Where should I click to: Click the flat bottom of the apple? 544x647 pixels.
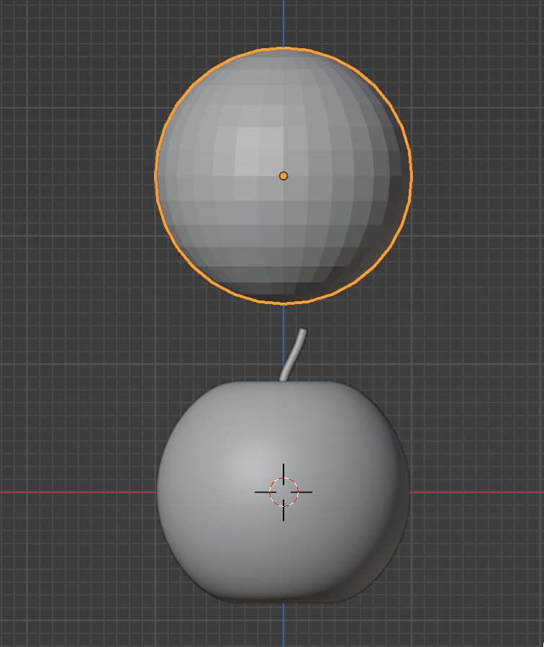pyautogui.click(x=284, y=595)
